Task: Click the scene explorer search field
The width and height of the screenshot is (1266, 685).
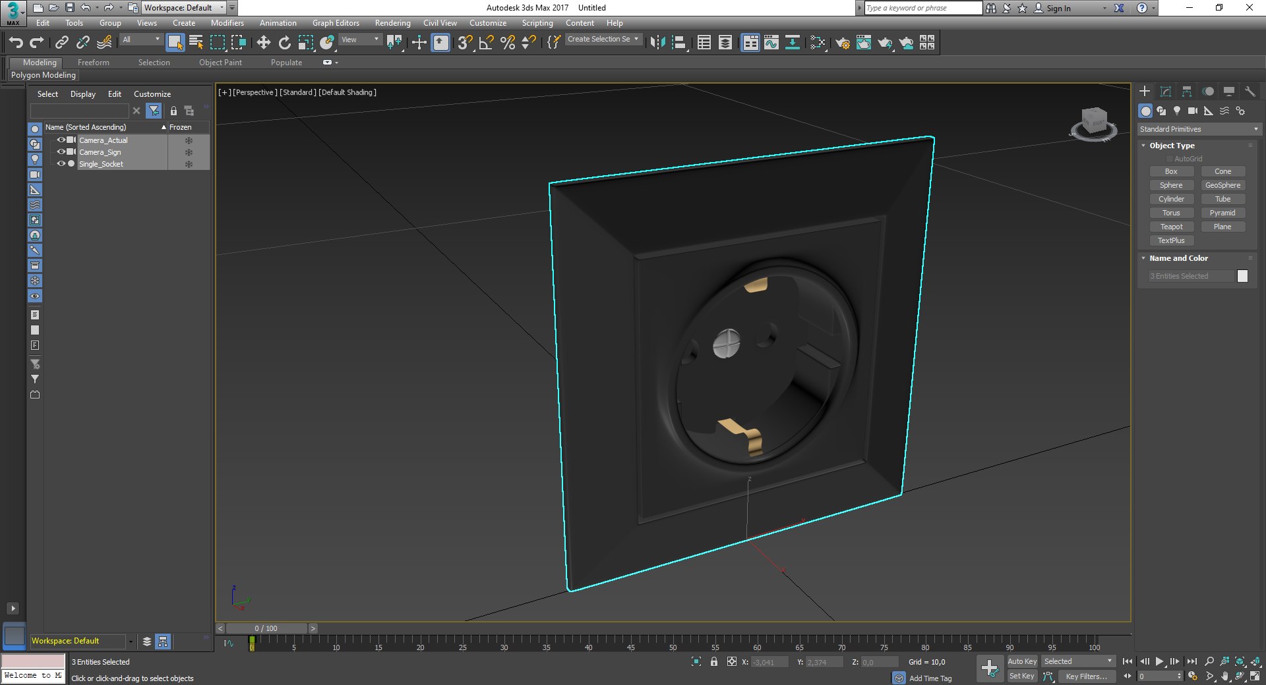Action: click(80, 111)
